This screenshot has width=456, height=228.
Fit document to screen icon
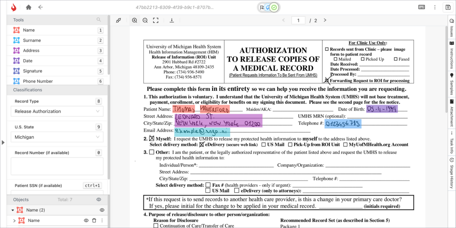click(x=156, y=20)
